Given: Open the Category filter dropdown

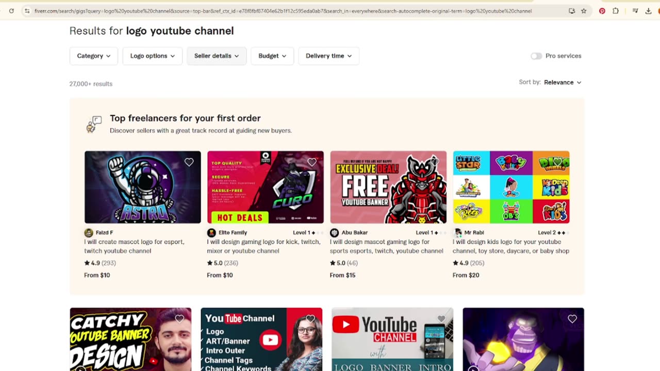Looking at the screenshot, I should [x=94, y=56].
